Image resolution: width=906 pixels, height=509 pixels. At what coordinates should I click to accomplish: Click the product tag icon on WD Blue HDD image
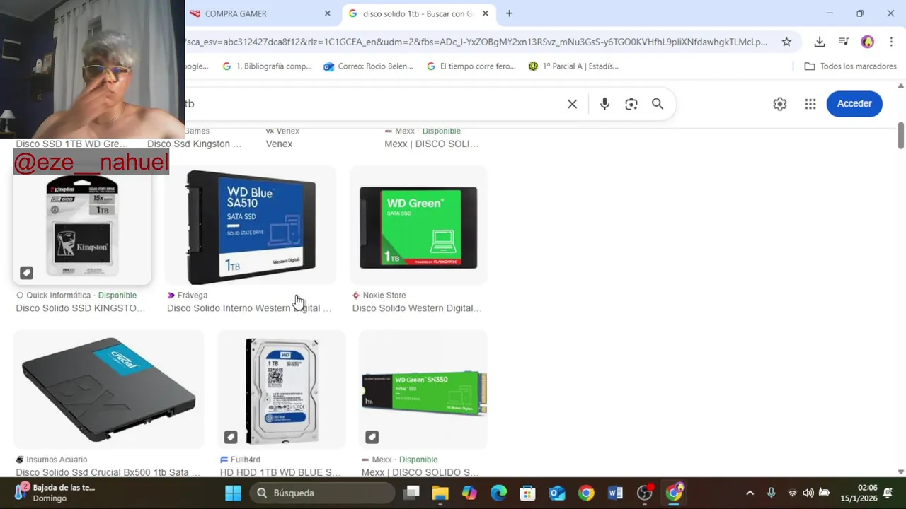(231, 437)
